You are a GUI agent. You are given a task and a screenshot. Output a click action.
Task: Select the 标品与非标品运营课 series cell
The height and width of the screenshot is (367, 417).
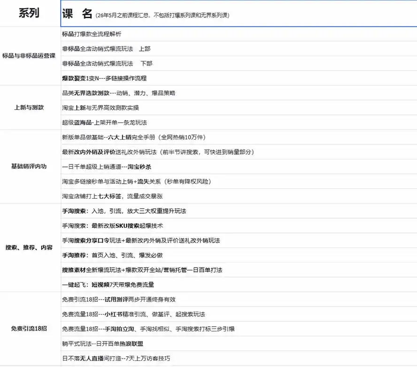coord(30,56)
